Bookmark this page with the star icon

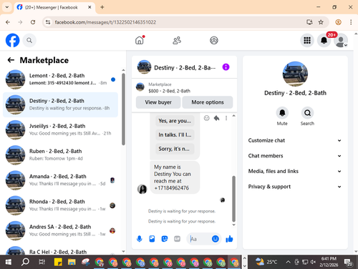(x=321, y=22)
